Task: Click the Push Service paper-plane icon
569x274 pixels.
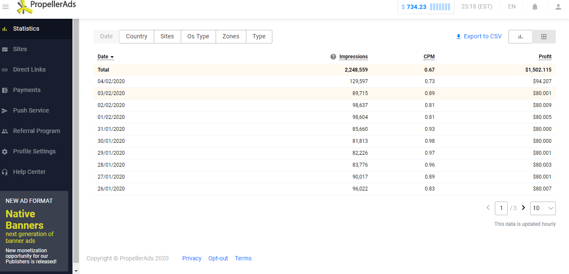Action: click(5, 111)
